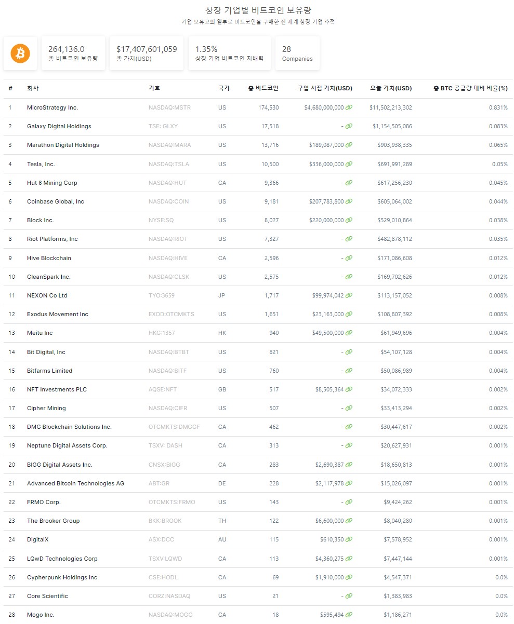514x624 pixels.
Task: Open the link icon in Cypherpunk Holdings row
Action: click(x=349, y=577)
